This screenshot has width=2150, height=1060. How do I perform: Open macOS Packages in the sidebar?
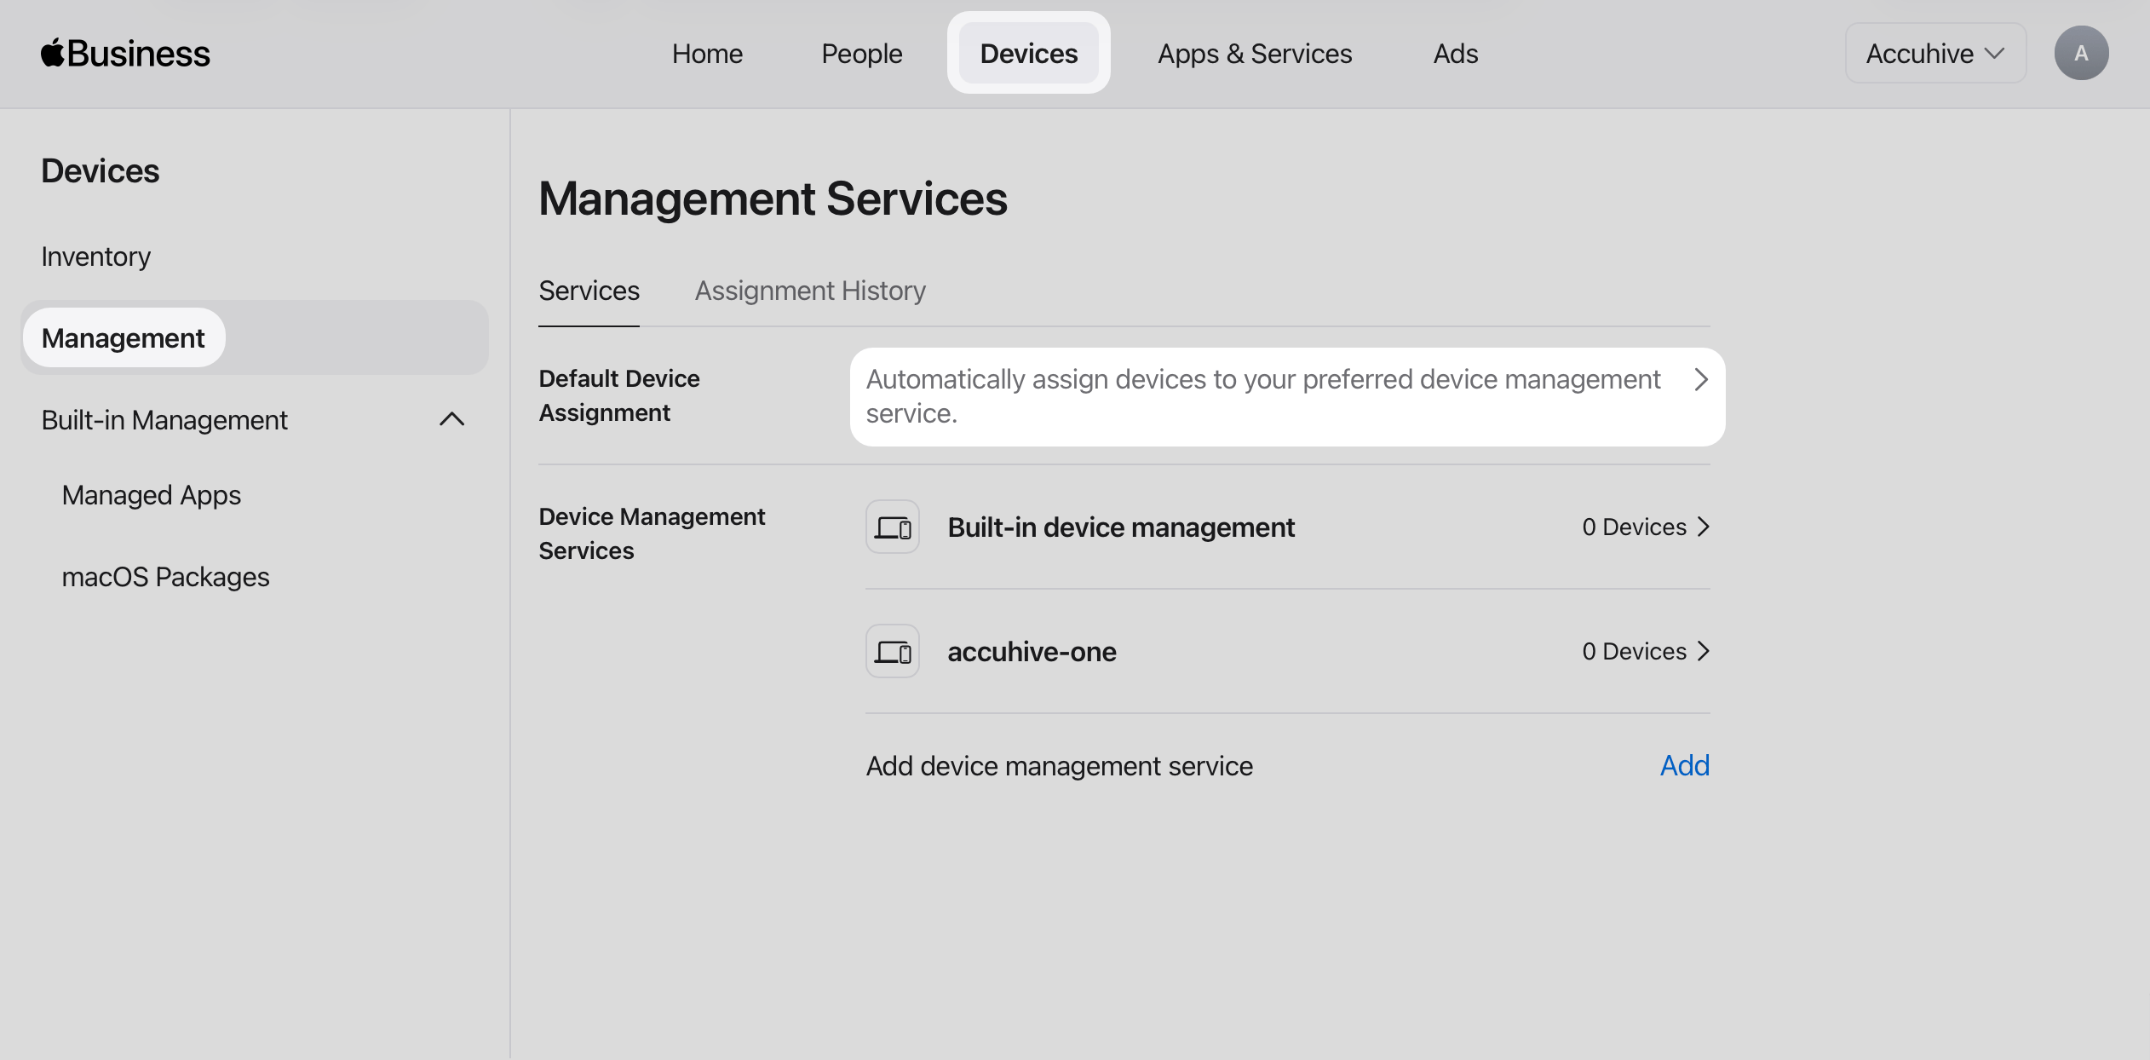165,577
